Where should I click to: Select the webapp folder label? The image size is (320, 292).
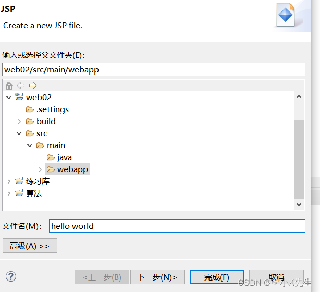point(72,169)
